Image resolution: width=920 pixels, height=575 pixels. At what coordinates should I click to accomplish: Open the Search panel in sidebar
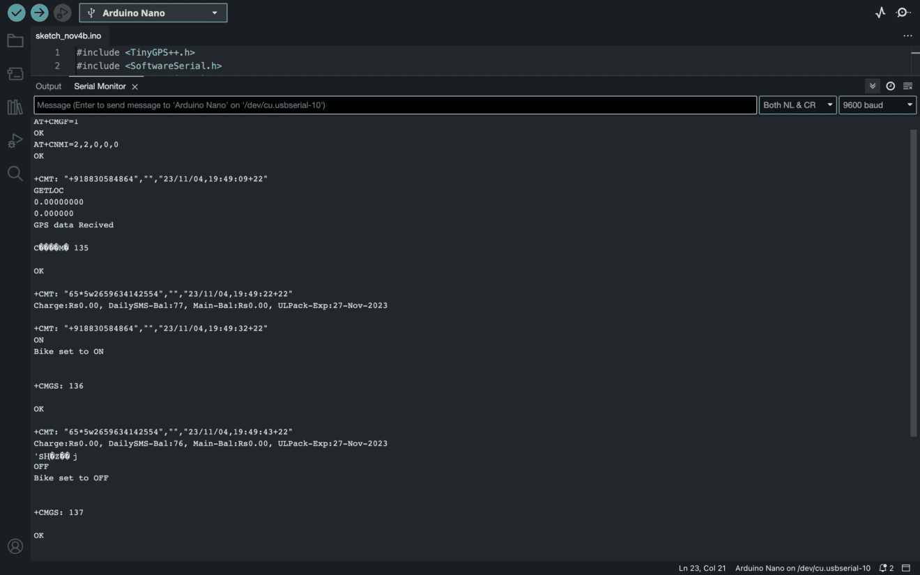15,174
